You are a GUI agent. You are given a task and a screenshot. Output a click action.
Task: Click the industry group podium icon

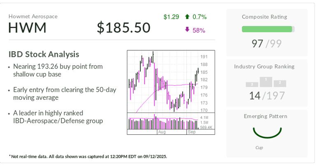266,82
